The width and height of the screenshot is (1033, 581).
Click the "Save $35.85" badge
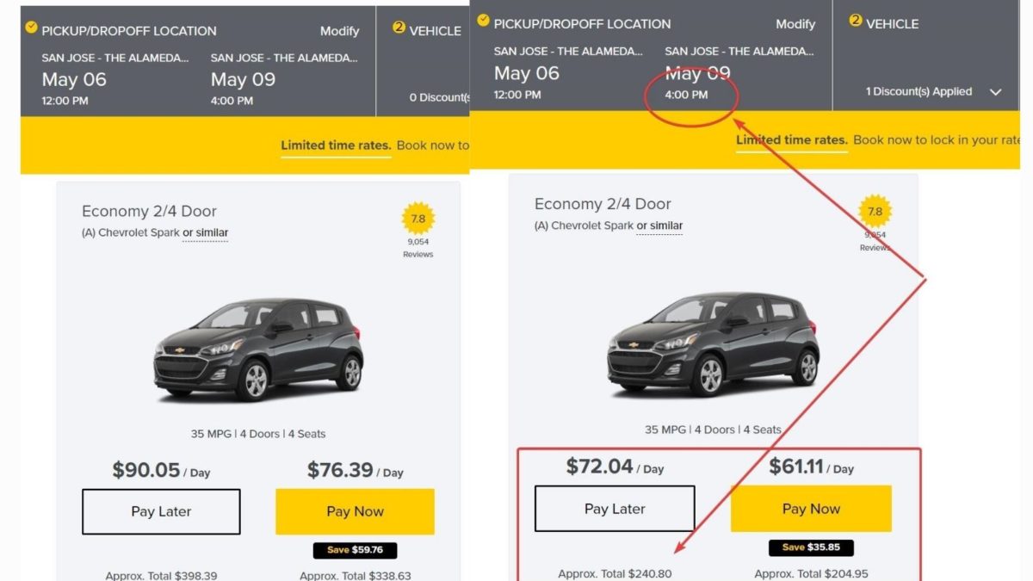click(812, 547)
